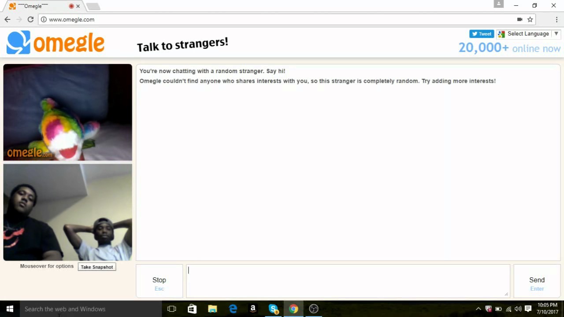
Task: Open a new browser tab
Action: click(93, 6)
